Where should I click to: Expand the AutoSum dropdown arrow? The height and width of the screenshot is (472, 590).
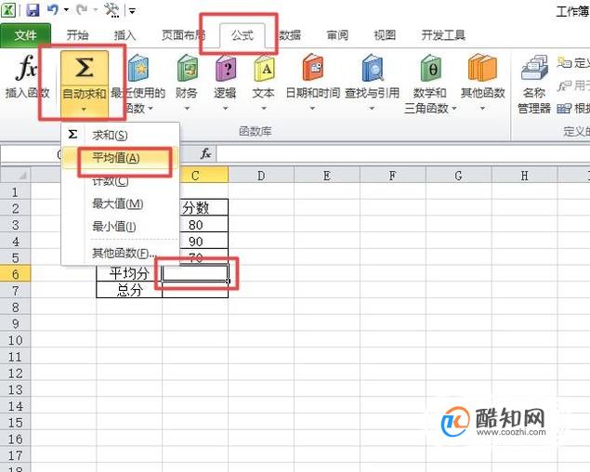pos(84,109)
